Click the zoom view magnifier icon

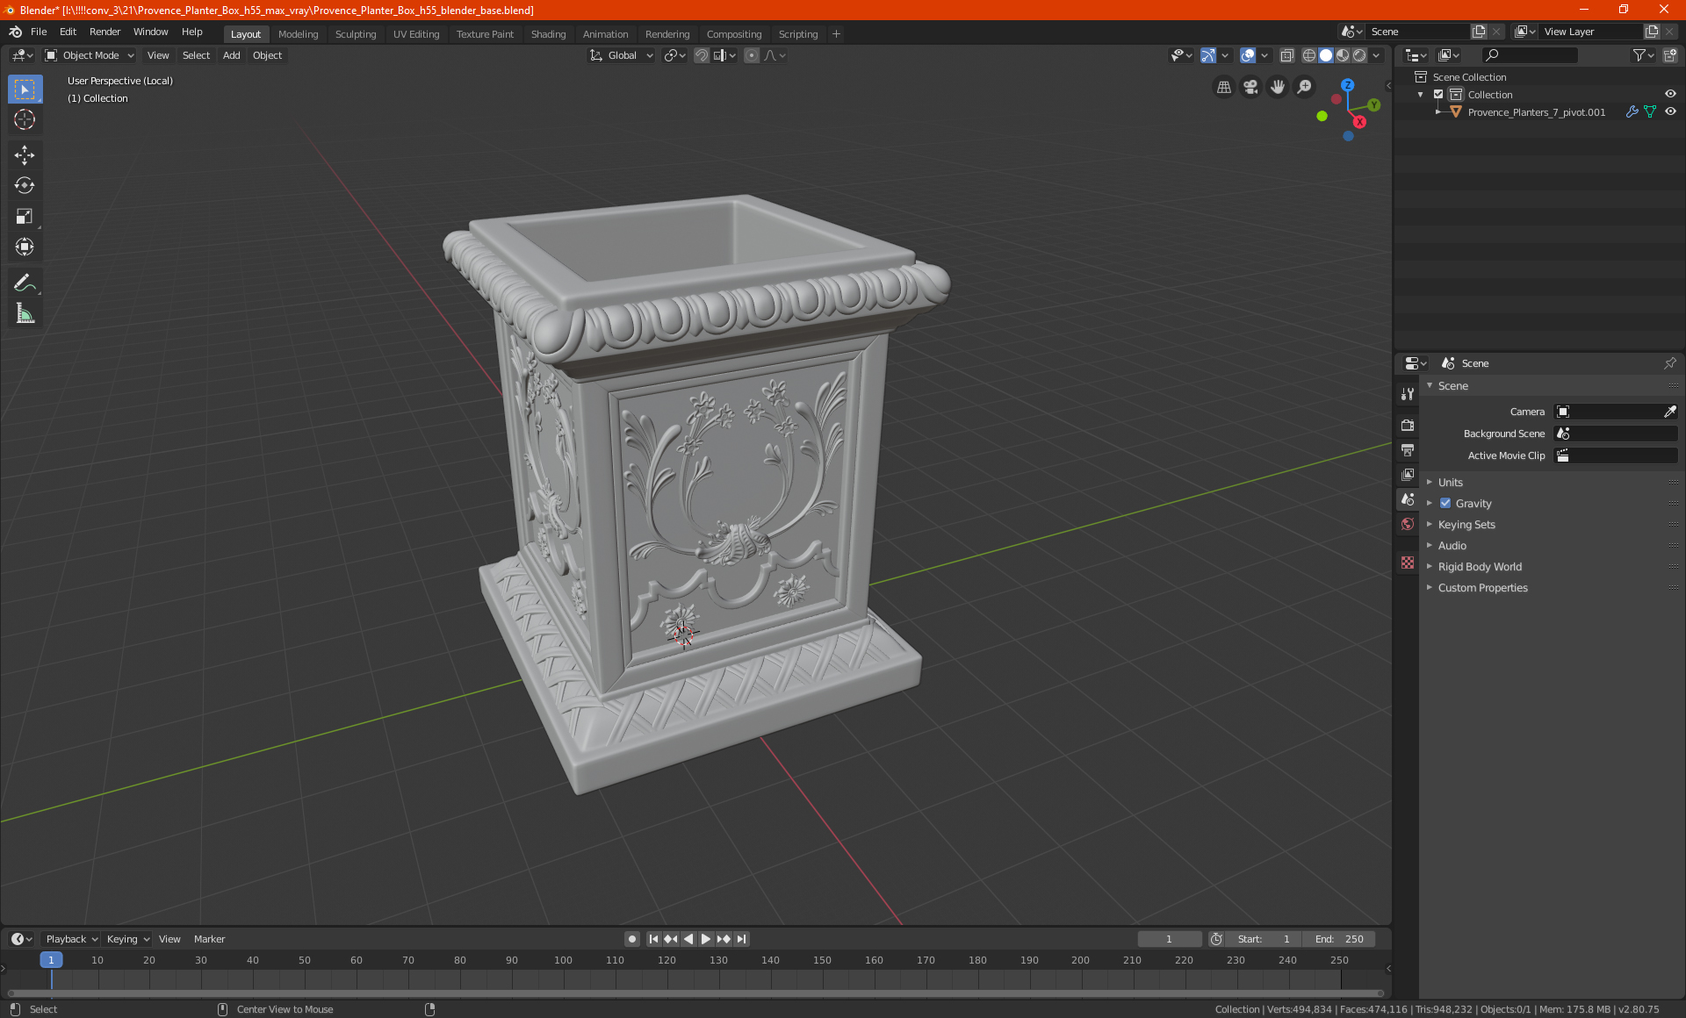point(1305,87)
